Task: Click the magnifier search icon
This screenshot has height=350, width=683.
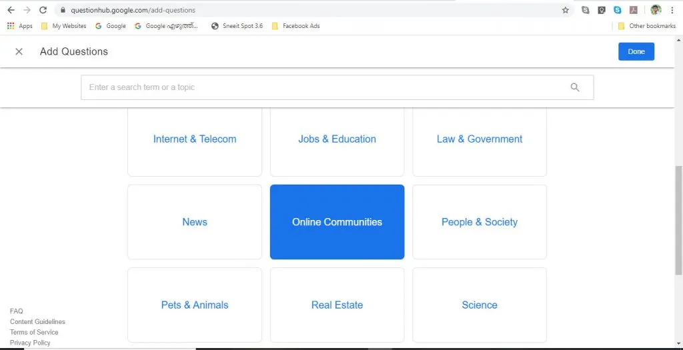Action: (575, 87)
